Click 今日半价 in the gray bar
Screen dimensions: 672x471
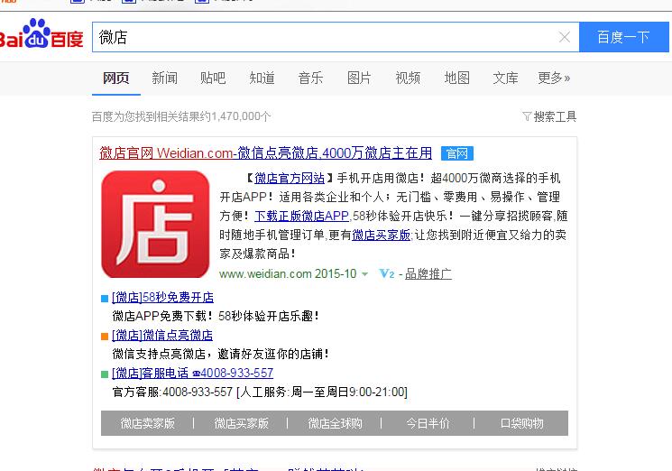tap(428, 423)
